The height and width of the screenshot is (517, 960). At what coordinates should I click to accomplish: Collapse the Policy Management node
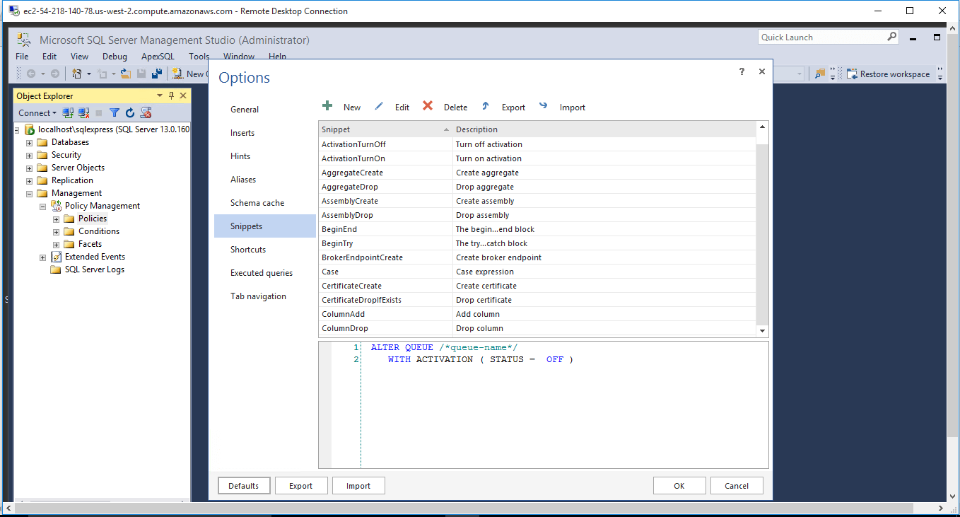43,206
